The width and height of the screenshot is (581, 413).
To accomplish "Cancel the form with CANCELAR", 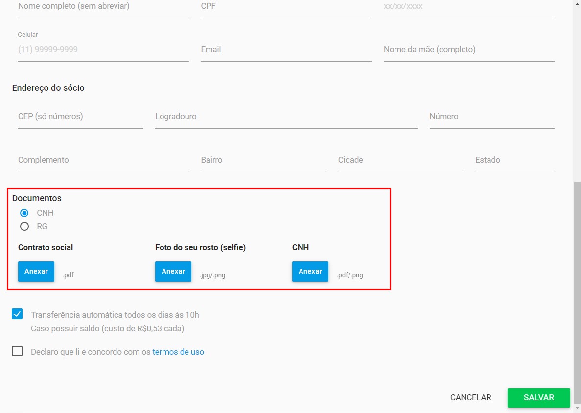I will coord(470,398).
